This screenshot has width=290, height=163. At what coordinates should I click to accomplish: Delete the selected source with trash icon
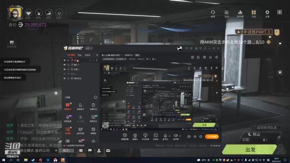click(x=96, y=60)
